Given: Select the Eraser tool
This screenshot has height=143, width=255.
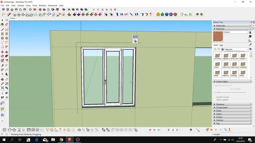Looking at the screenshot, I should (6, 24).
